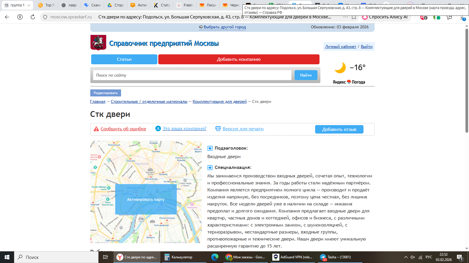Expand the 'группа 1' tab group dropdown

click(29, 5)
